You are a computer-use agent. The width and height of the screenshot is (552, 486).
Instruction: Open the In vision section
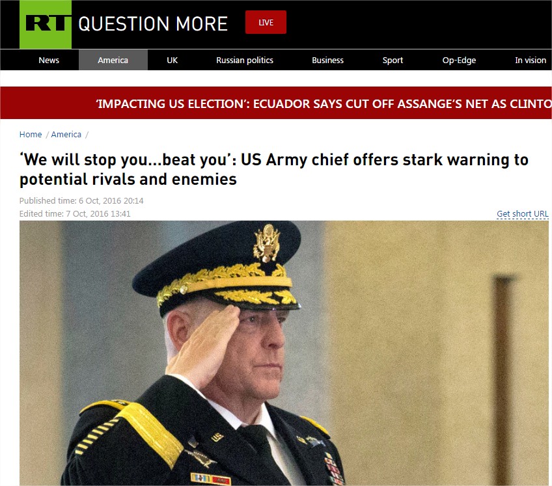pyautogui.click(x=531, y=60)
